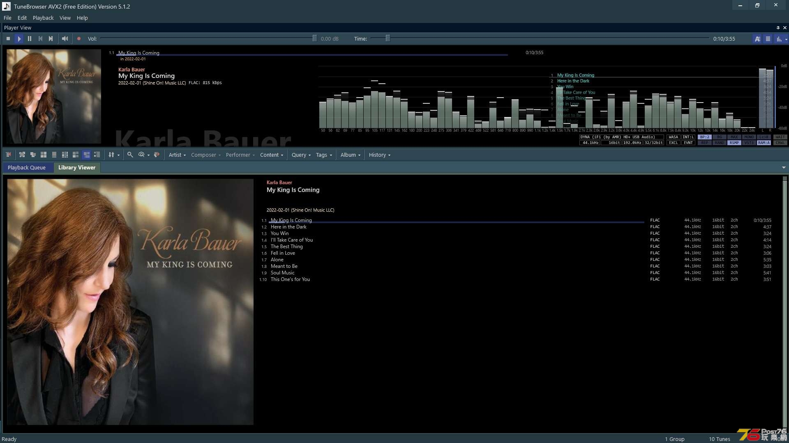
Task: Open the File menu
Action: pyautogui.click(x=7, y=18)
